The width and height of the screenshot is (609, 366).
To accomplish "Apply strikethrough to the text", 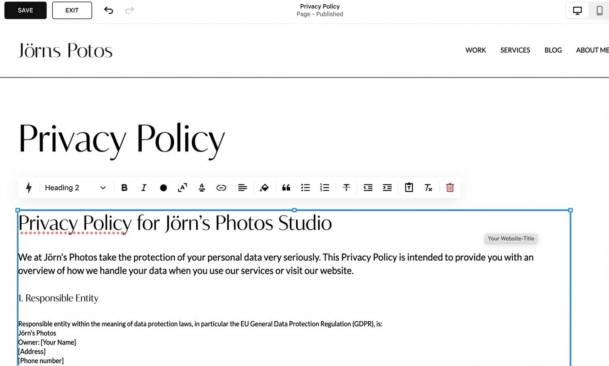I will [x=346, y=188].
